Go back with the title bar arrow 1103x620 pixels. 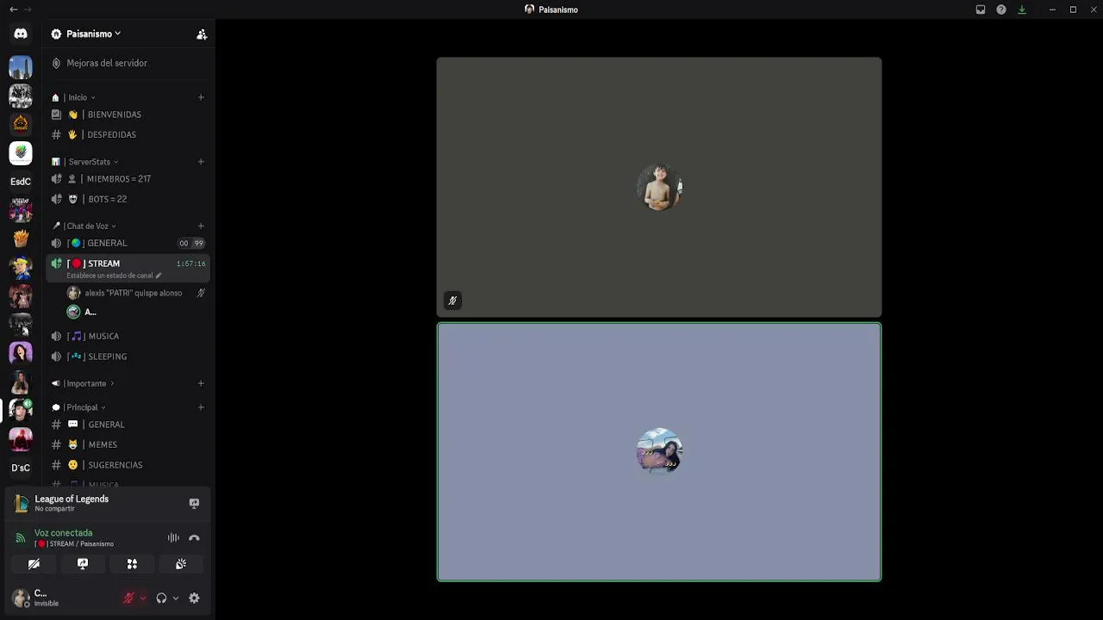coord(13,9)
